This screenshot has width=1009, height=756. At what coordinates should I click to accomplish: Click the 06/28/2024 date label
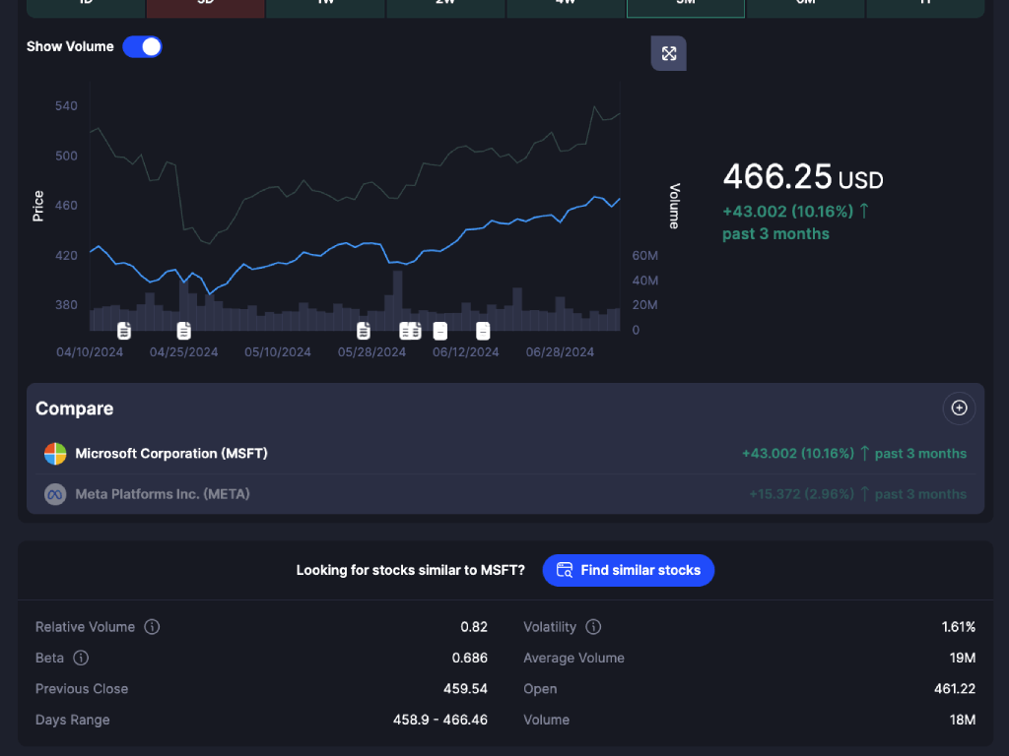tap(560, 352)
